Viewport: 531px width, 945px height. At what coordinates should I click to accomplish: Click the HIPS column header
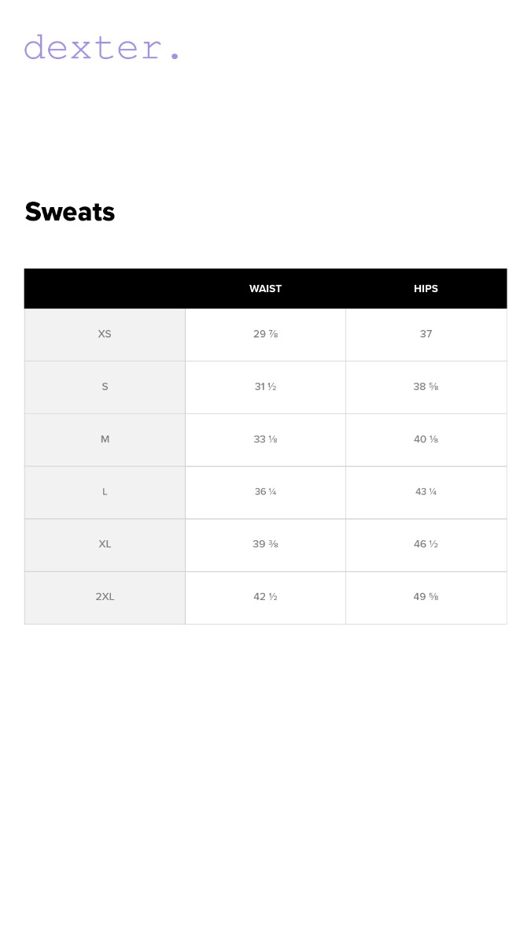pyautogui.click(x=426, y=289)
